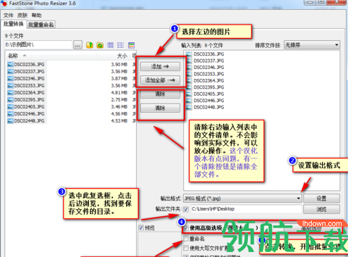Screen dimensions: 348x257
Task: Switch to 批量转换 tab
Action: tap(13, 24)
